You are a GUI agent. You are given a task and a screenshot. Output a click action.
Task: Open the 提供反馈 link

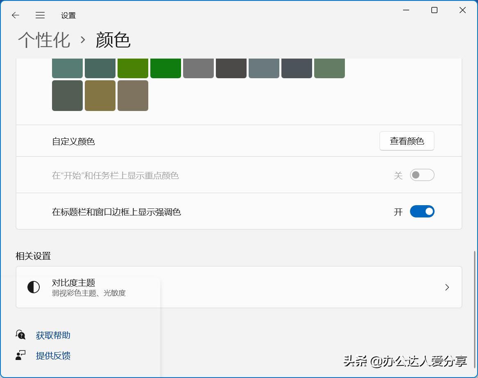pos(53,355)
